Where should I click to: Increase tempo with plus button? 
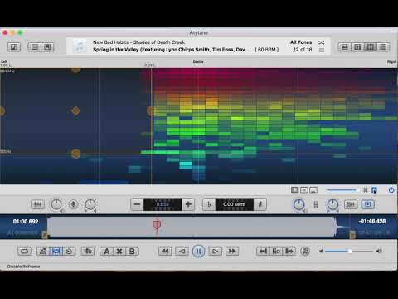coord(188,204)
